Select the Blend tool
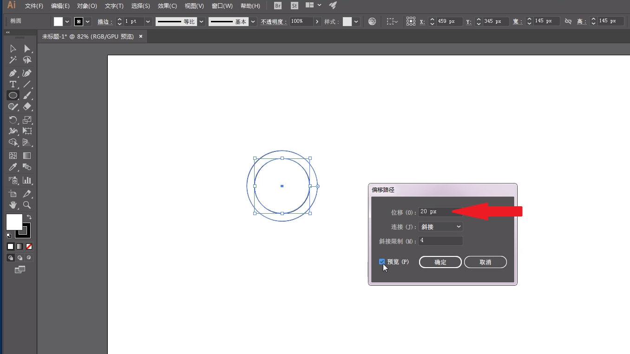Viewport: 630px width, 354px height. pyautogui.click(x=27, y=167)
